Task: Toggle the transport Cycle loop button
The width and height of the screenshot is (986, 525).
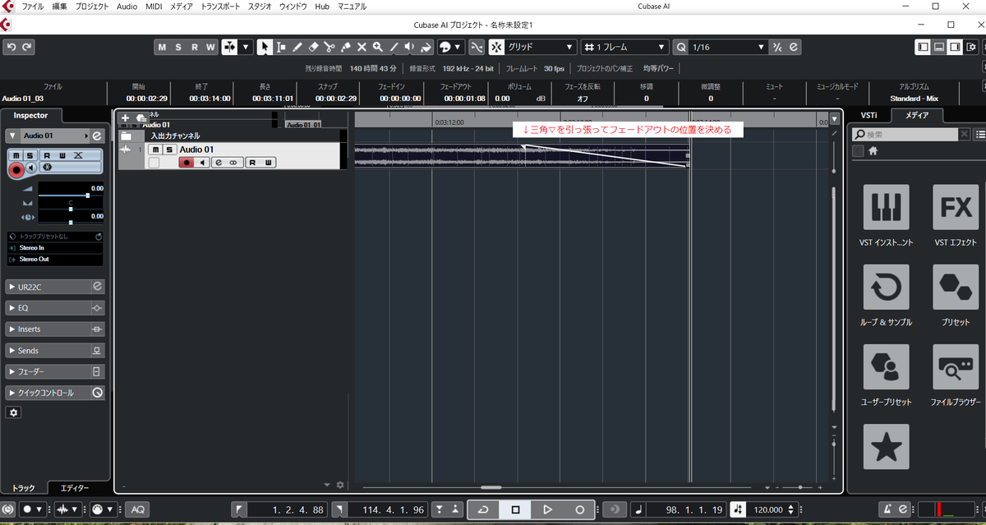Action: click(483, 509)
